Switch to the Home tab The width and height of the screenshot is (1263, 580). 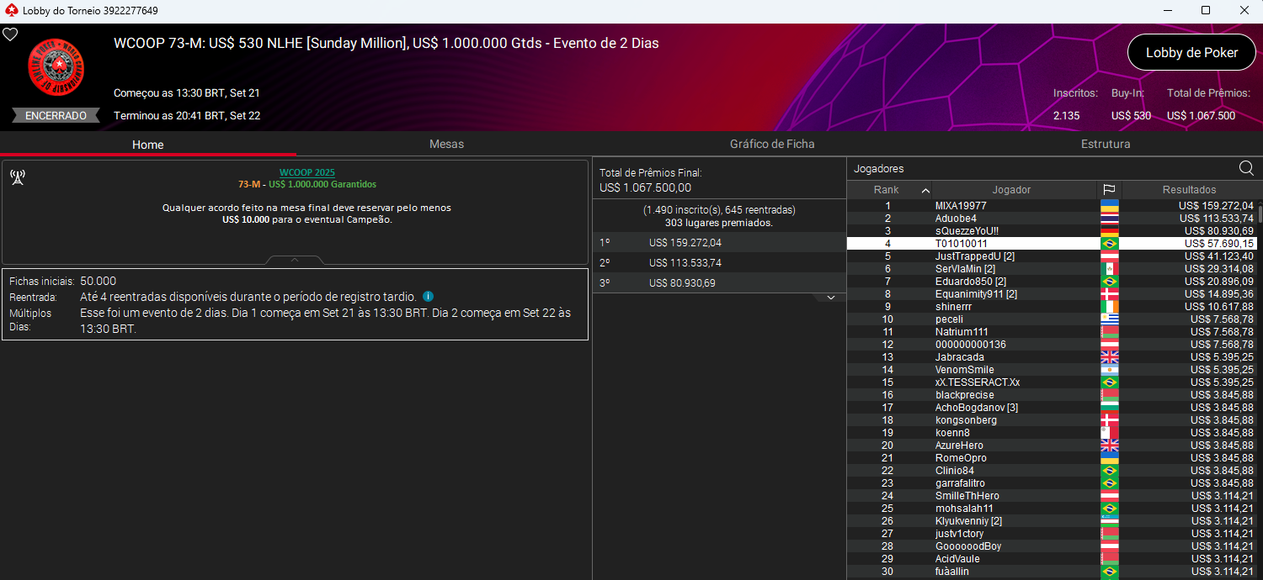coord(147,145)
